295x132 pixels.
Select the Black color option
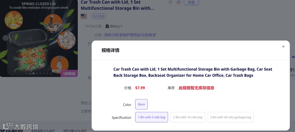(141, 104)
